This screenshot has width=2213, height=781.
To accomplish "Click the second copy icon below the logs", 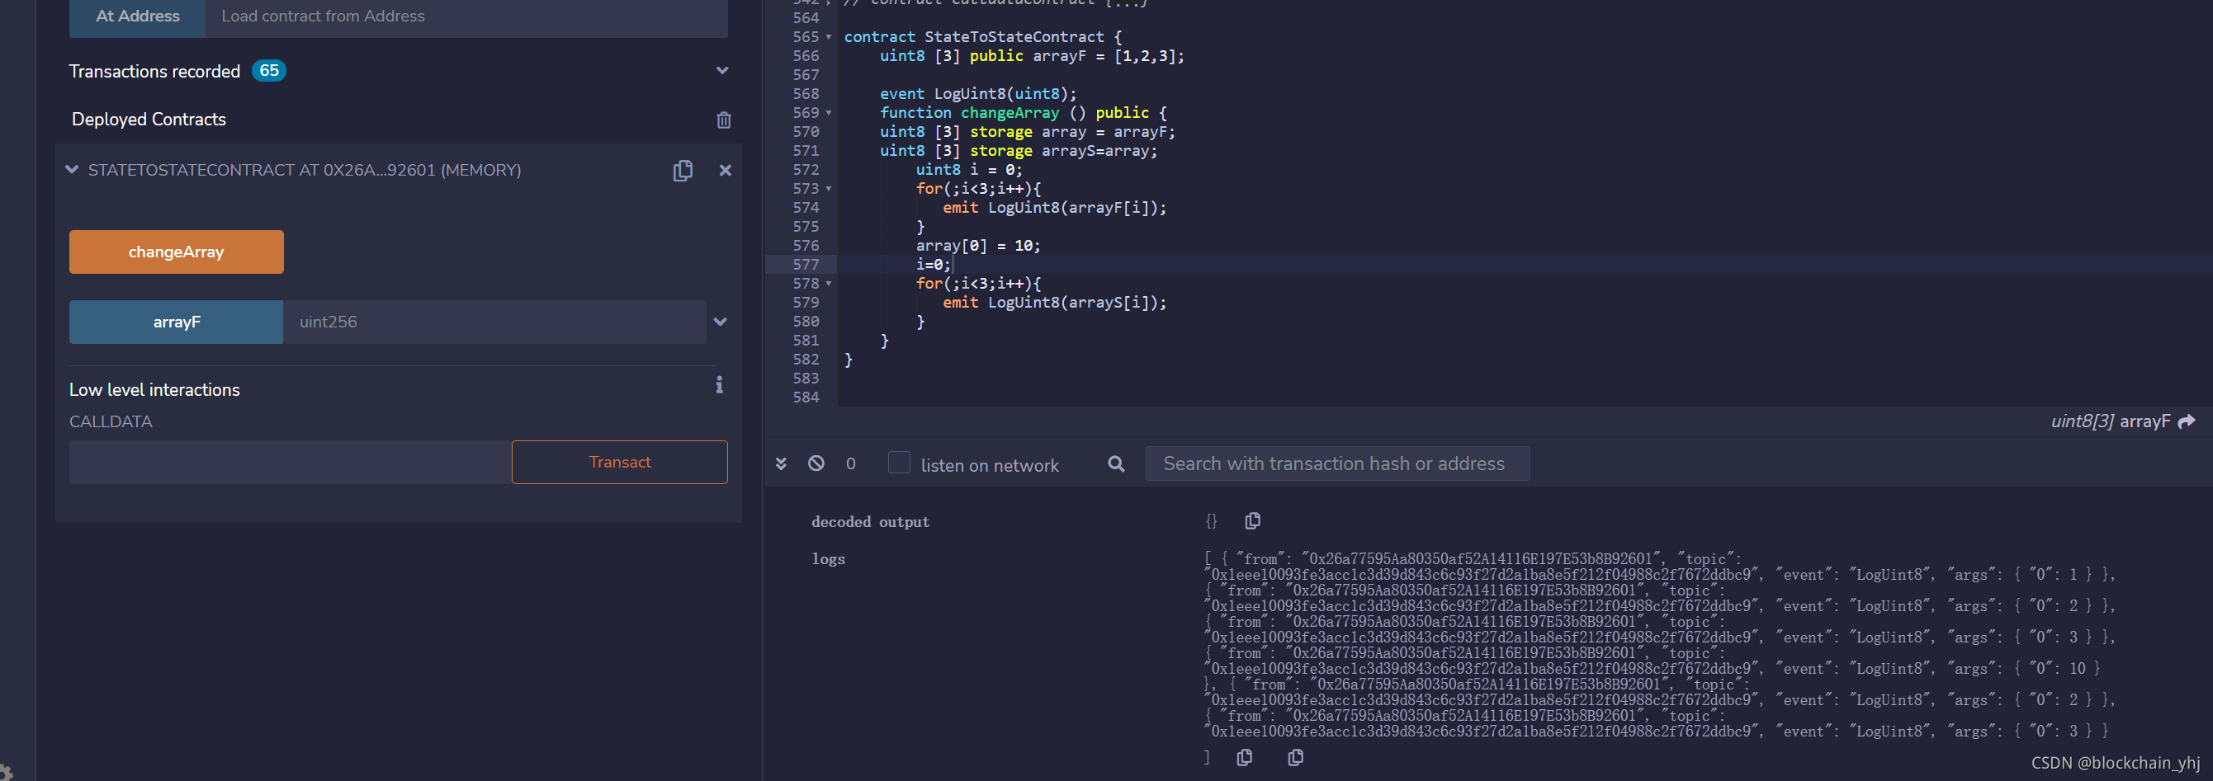I will point(1295,757).
